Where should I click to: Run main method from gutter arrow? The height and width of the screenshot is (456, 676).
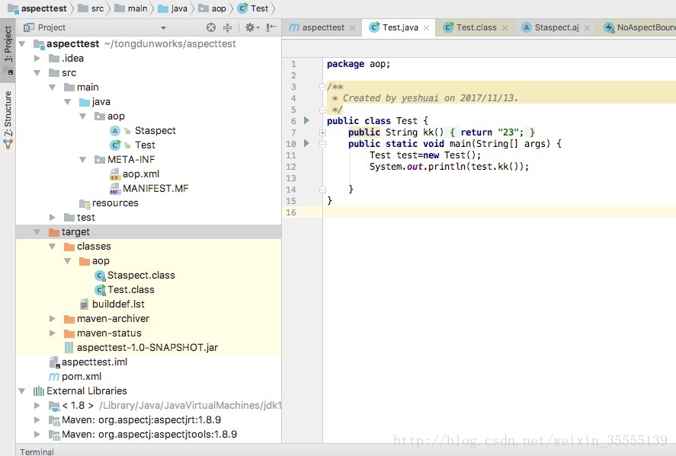pos(306,143)
